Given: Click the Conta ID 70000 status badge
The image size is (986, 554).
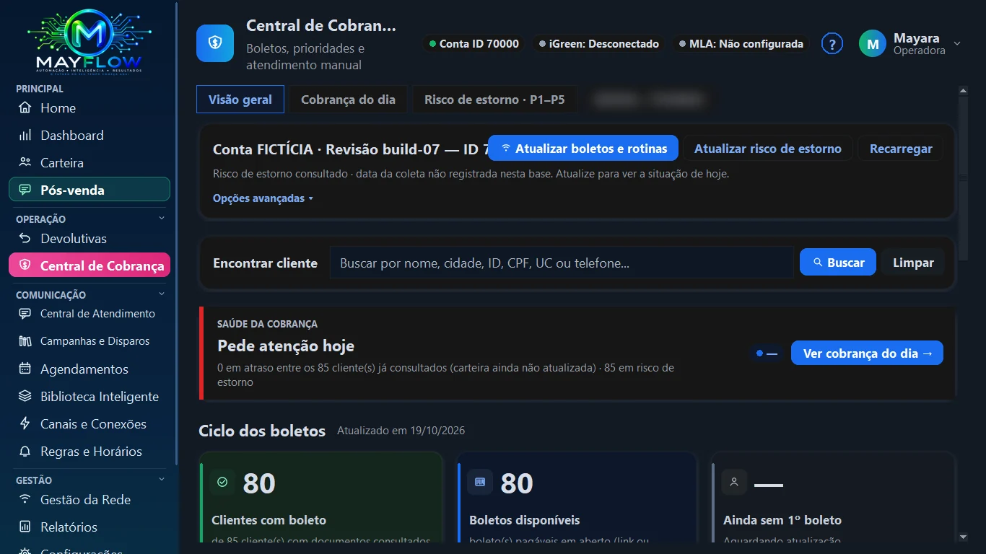Looking at the screenshot, I should point(474,44).
